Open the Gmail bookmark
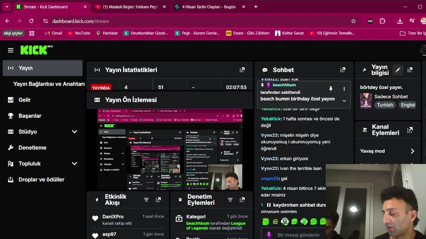The image size is (426, 239). [54, 33]
